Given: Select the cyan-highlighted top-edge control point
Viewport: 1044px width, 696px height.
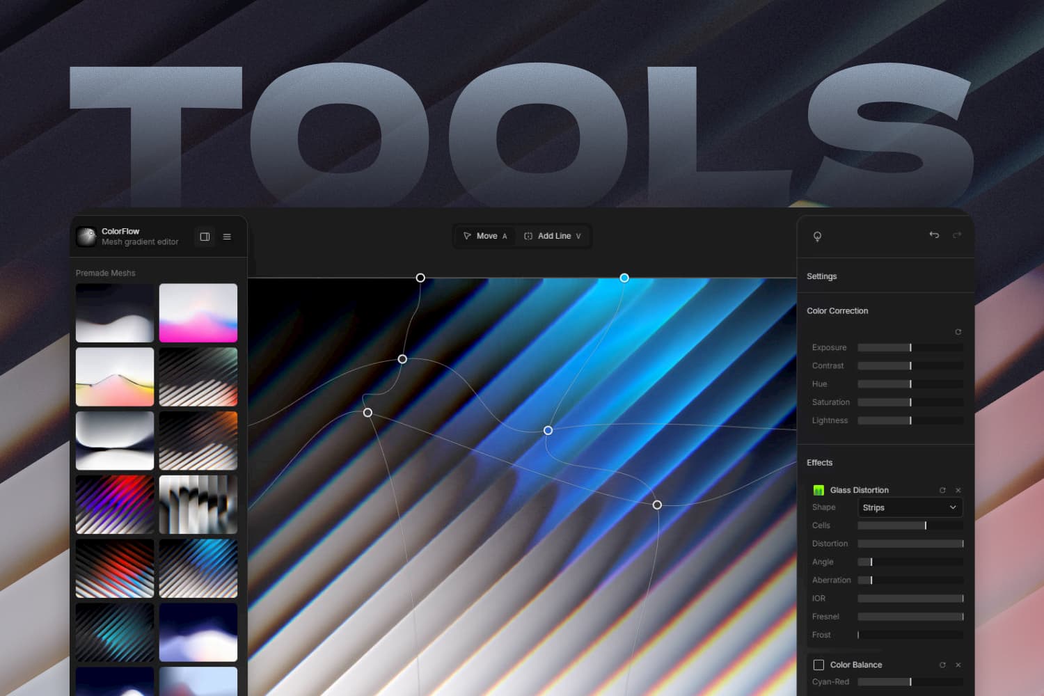Looking at the screenshot, I should click(x=624, y=278).
